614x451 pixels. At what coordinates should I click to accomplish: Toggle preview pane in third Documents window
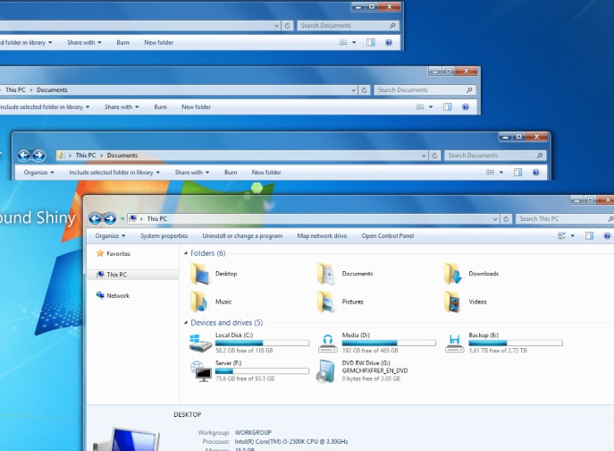517,172
